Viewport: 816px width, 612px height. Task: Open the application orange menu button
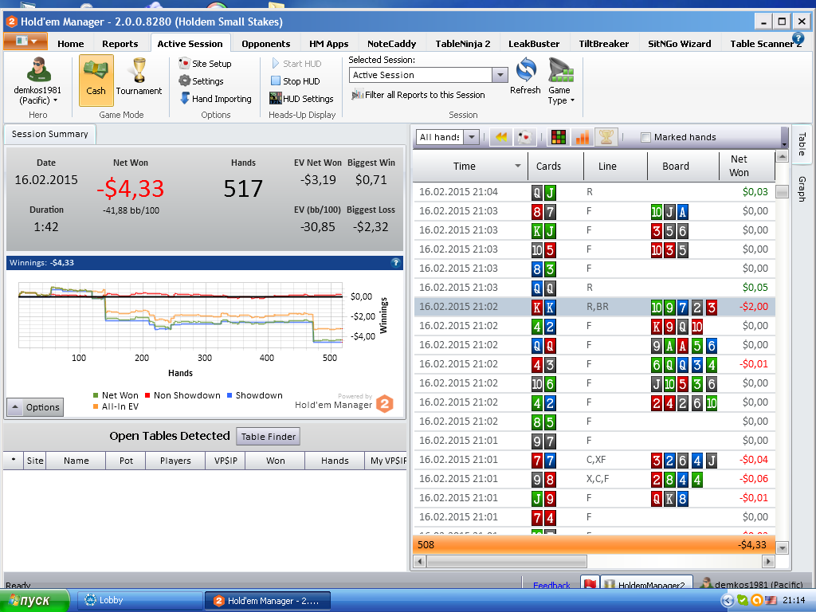[x=25, y=41]
